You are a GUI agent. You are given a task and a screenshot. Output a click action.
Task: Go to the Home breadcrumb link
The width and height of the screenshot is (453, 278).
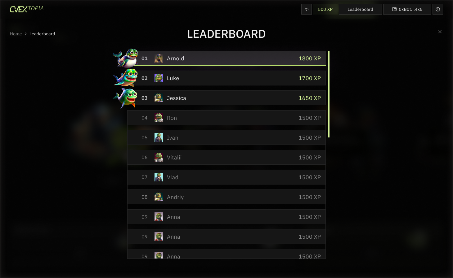(x=16, y=34)
